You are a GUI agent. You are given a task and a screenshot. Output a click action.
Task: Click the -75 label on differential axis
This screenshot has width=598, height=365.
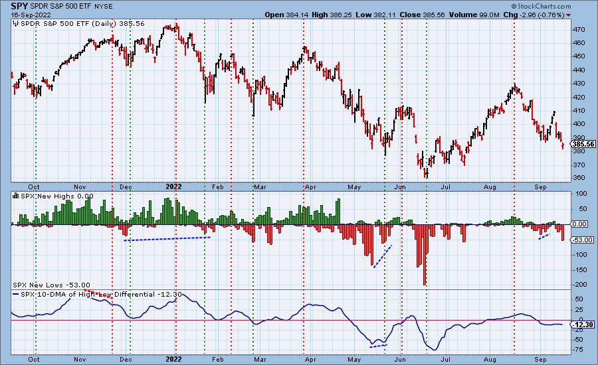[x=579, y=350]
